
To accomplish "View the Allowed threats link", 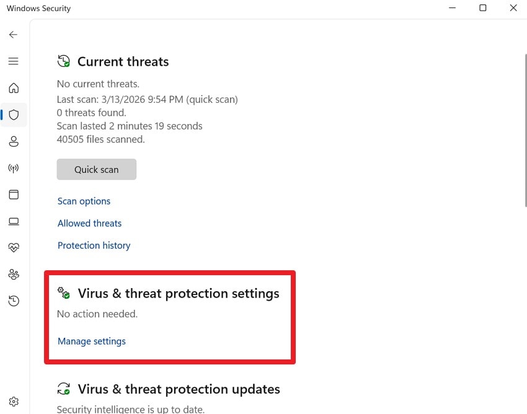I will pyautogui.click(x=89, y=223).
